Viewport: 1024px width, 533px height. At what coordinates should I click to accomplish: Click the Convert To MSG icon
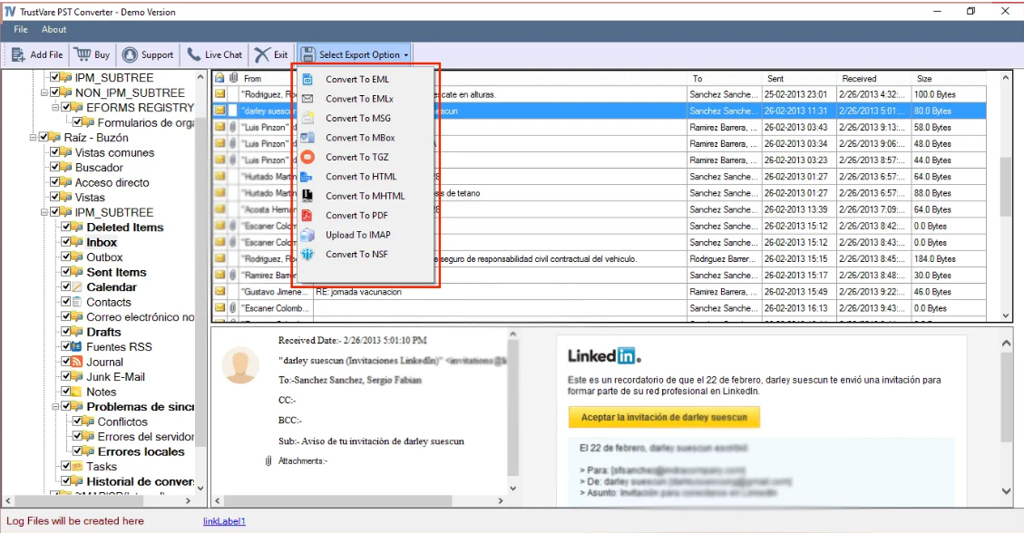tap(307, 118)
